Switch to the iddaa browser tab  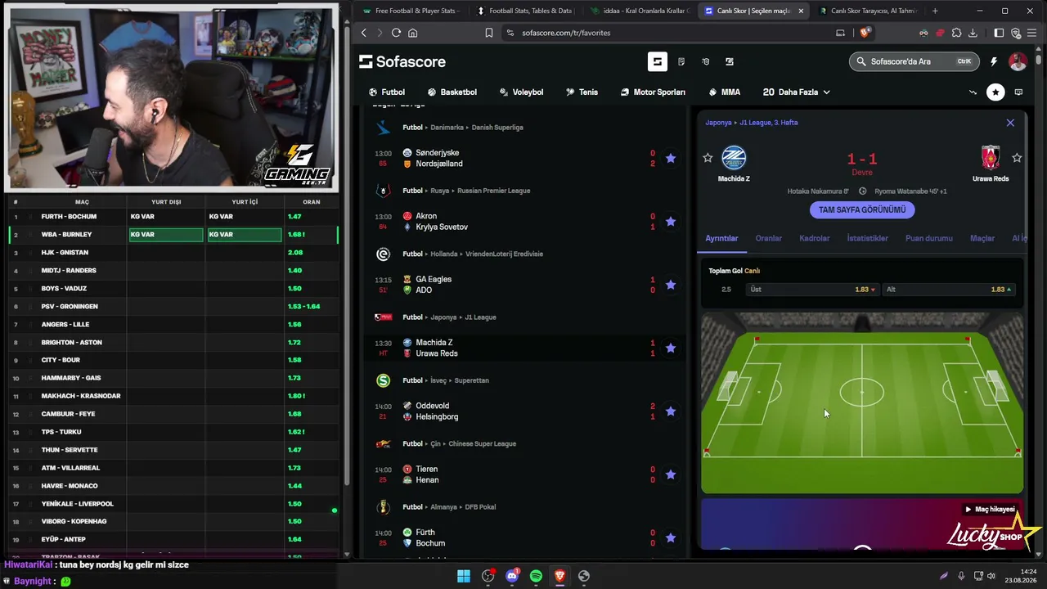pyautogui.click(x=639, y=11)
